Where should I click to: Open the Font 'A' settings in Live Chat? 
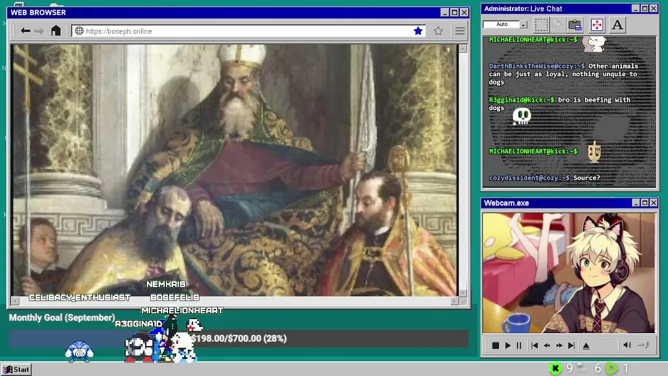(x=617, y=25)
